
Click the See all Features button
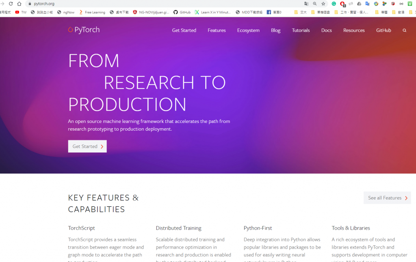387,198
